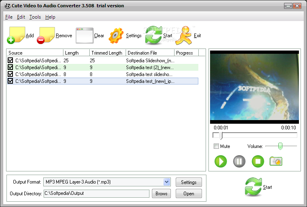The width and height of the screenshot is (307, 207).
Task: Expand the Output Format dropdown
Action: click(166, 182)
